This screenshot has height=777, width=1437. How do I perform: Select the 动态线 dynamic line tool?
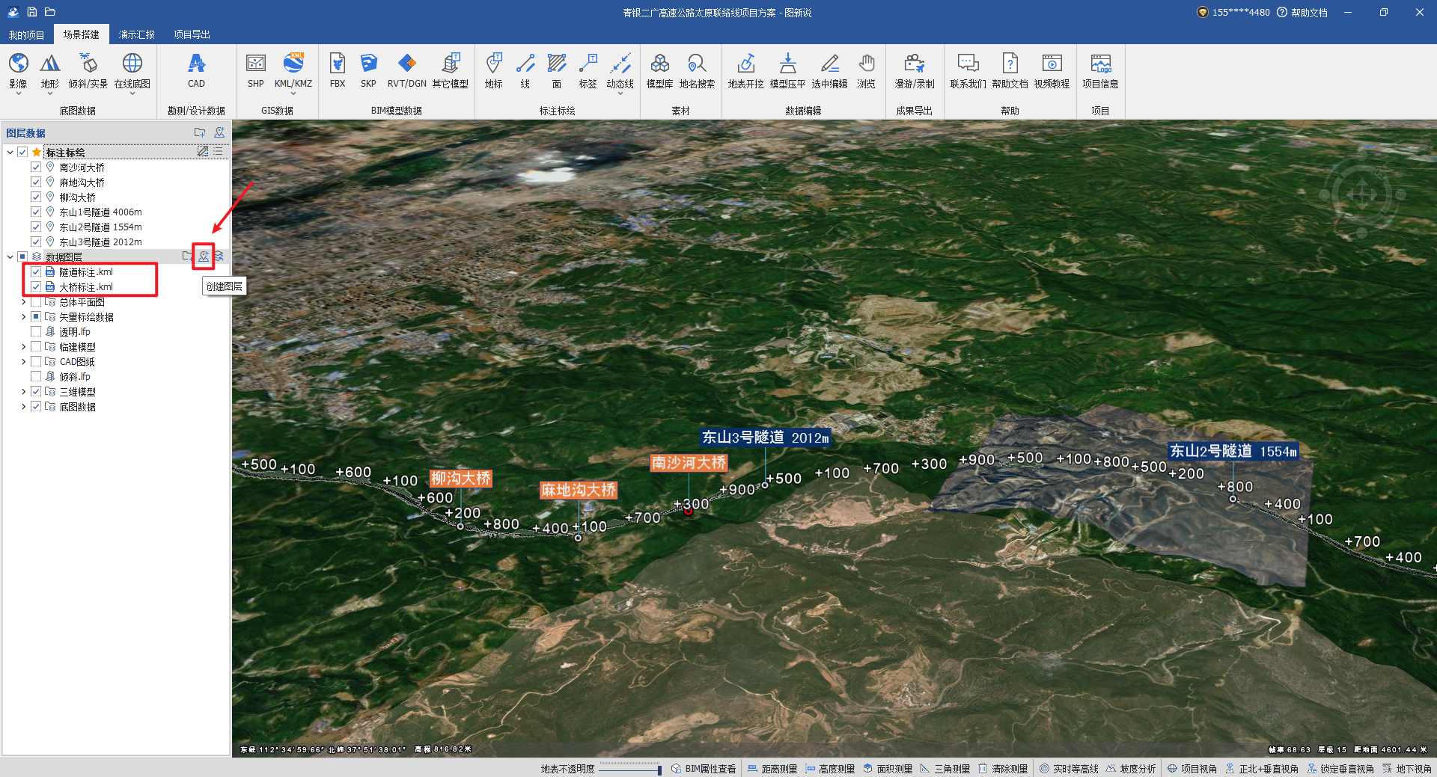(x=620, y=64)
